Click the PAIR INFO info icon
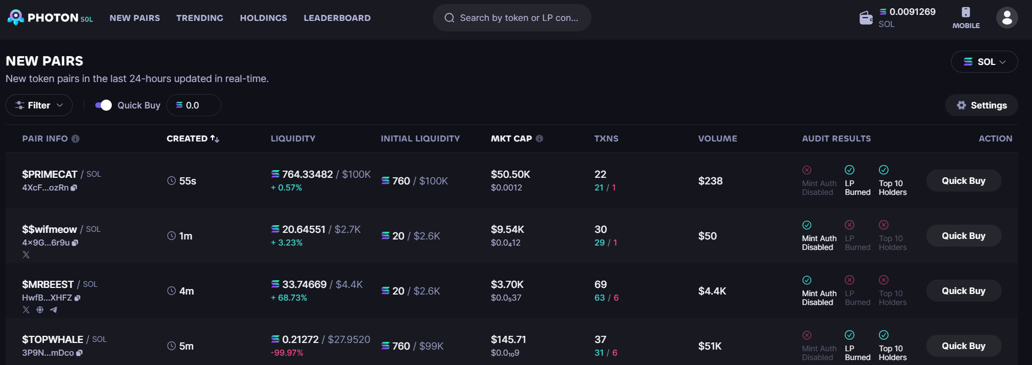This screenshot has width=1032, height=365. point(76,139)
